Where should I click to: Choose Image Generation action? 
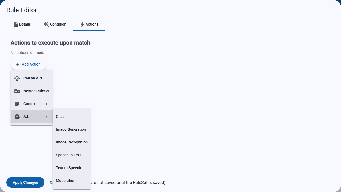pyautogui.click(x=72, y=129)
